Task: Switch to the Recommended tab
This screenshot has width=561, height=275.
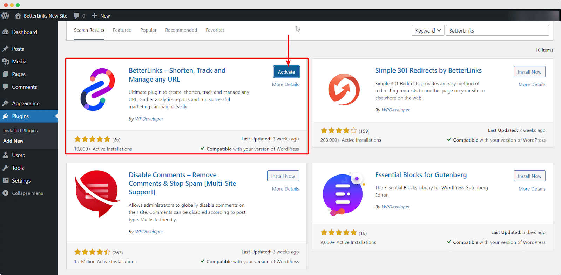Action: [x=181, y=30]
